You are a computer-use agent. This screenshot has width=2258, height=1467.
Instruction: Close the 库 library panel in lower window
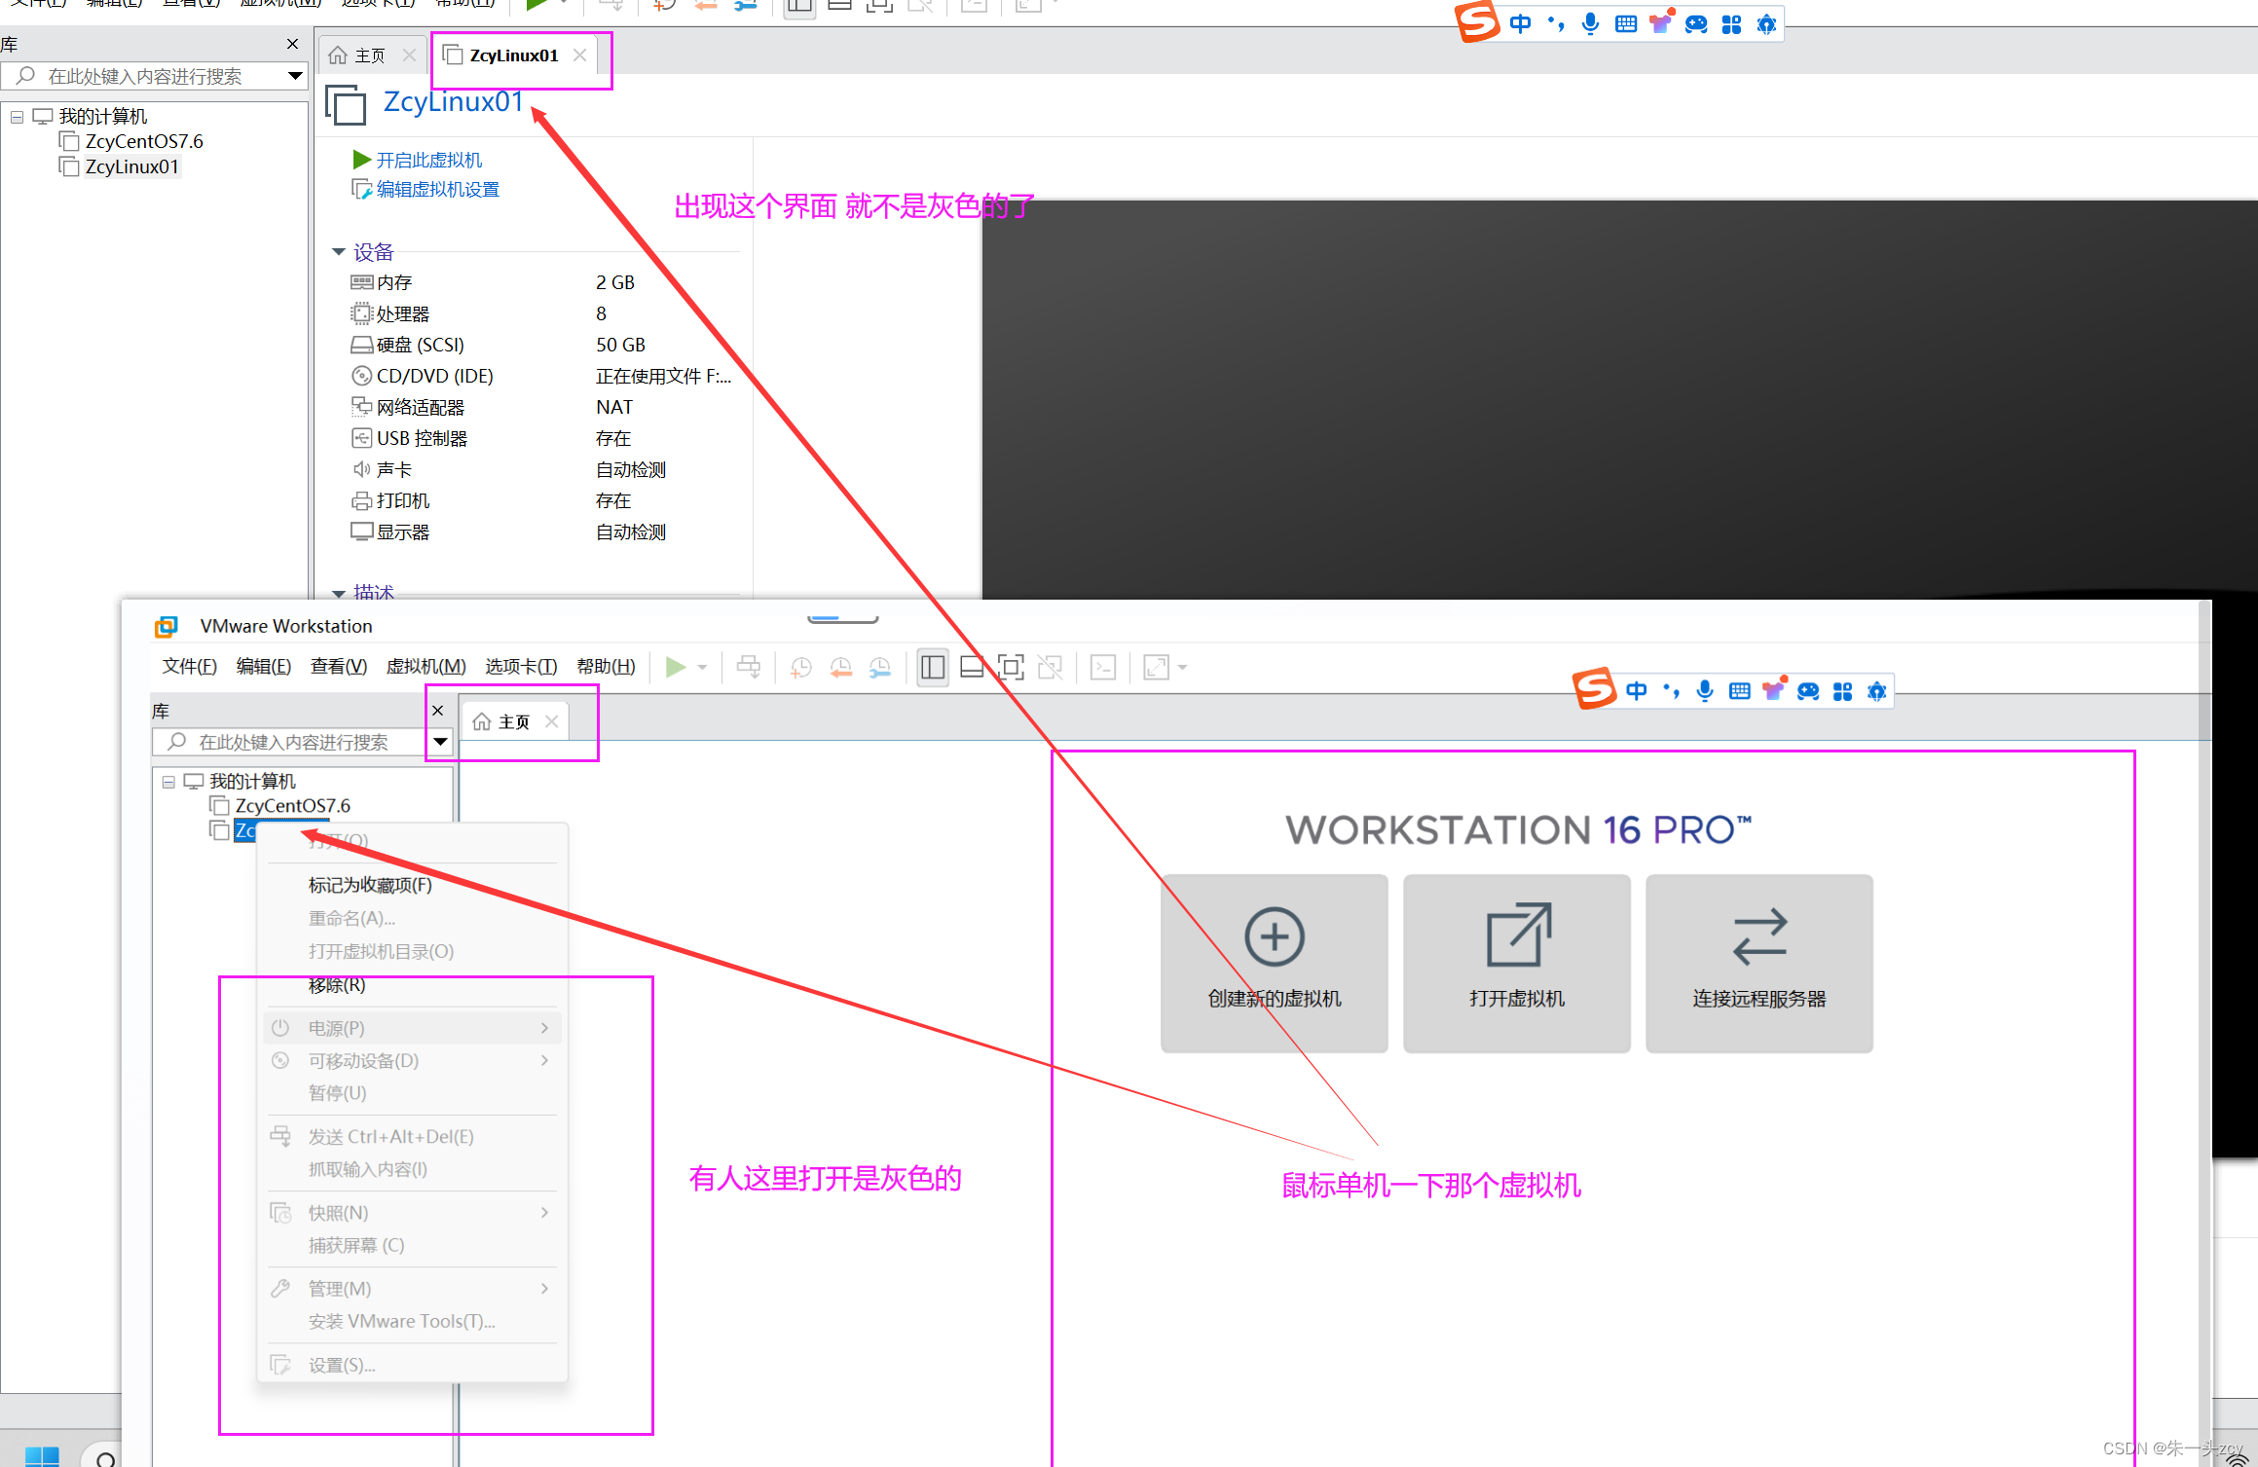click(x=438, y=711)
